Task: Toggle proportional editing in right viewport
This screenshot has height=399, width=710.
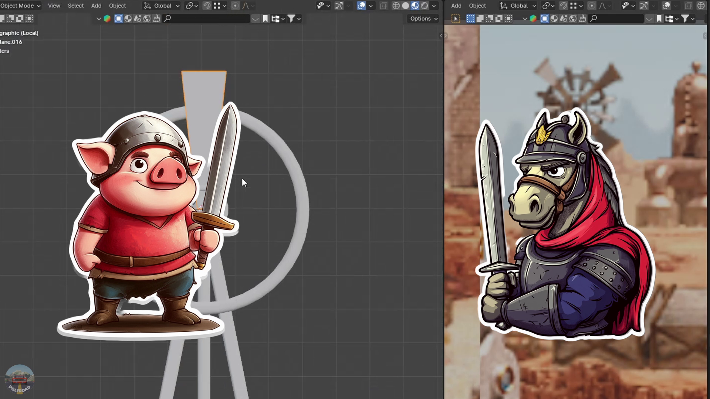Action: [x=592, y=6]
